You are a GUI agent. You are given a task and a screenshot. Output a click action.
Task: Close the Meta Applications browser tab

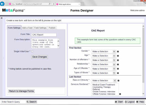coord(79,4)
